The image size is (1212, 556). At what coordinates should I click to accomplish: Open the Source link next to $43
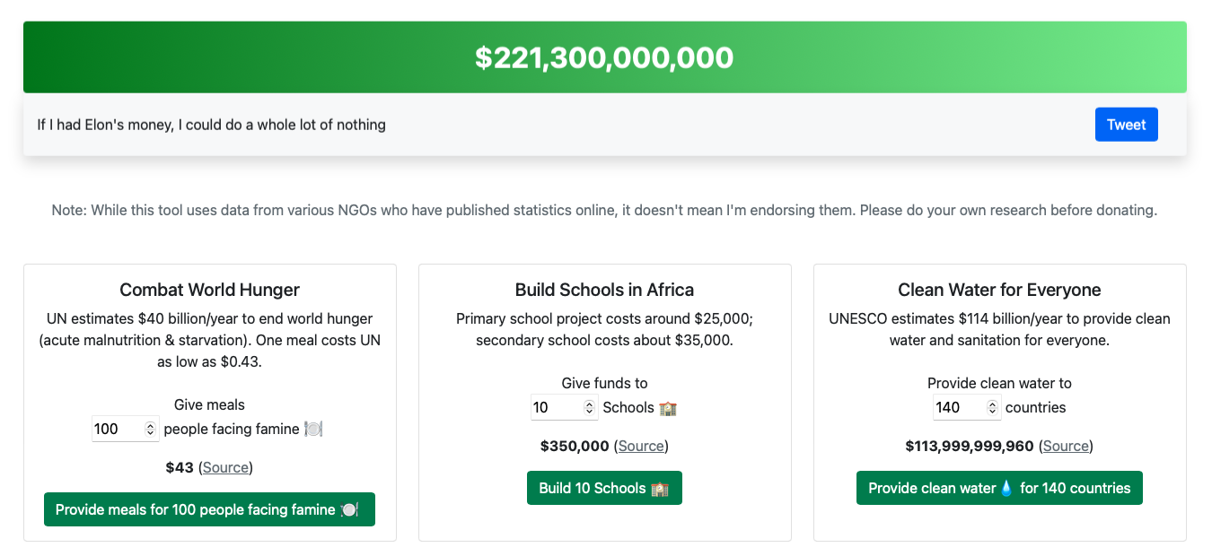pyautogui.click(x=225, y=467)
